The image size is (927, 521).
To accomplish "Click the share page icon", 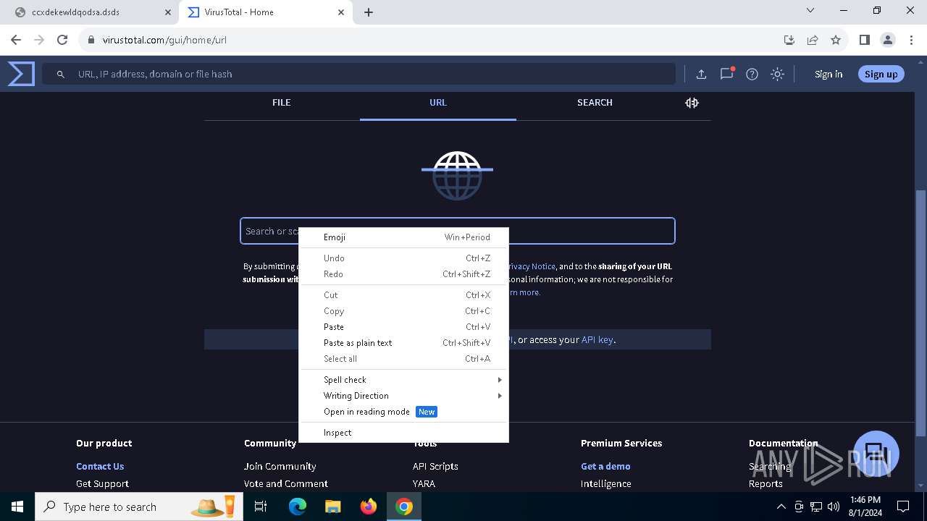I will coord(813,40).
